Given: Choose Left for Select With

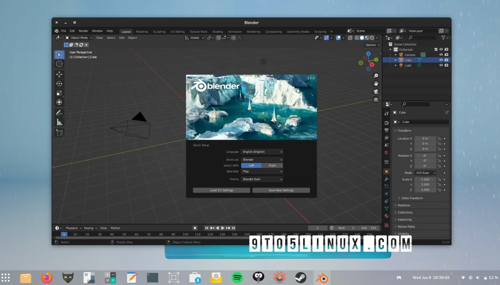Looking at the screenshot, I should pyautogui.click(x=251, y=165).
